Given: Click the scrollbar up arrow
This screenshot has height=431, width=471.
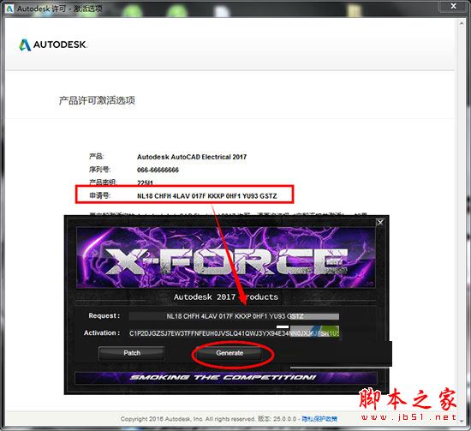Looking at the screenshot, I should point(462,23).
